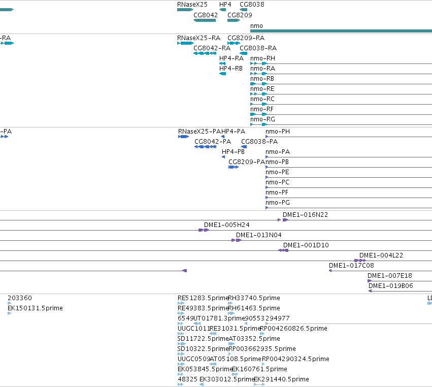Click the EK303012.5prime EST label
This screenshot has width=432, height=387.
click(x=227, y=379)
